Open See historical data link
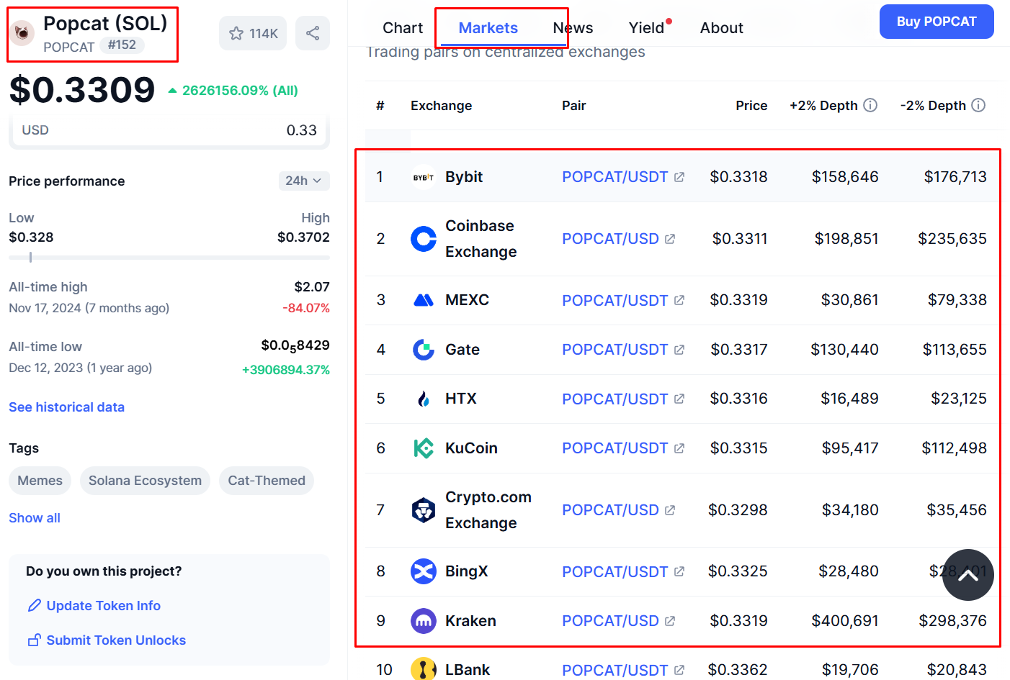 66,407
